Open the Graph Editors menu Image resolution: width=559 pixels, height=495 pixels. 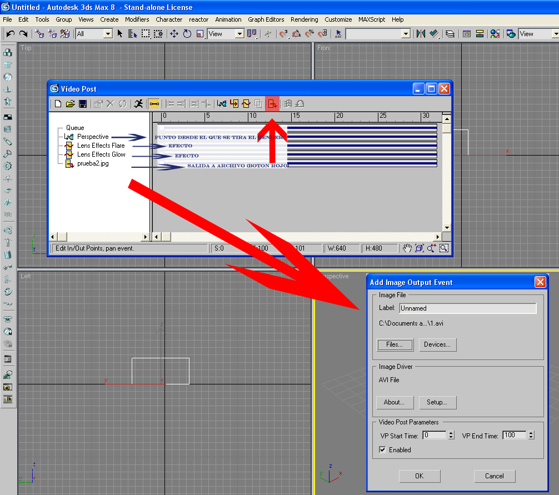266,19
